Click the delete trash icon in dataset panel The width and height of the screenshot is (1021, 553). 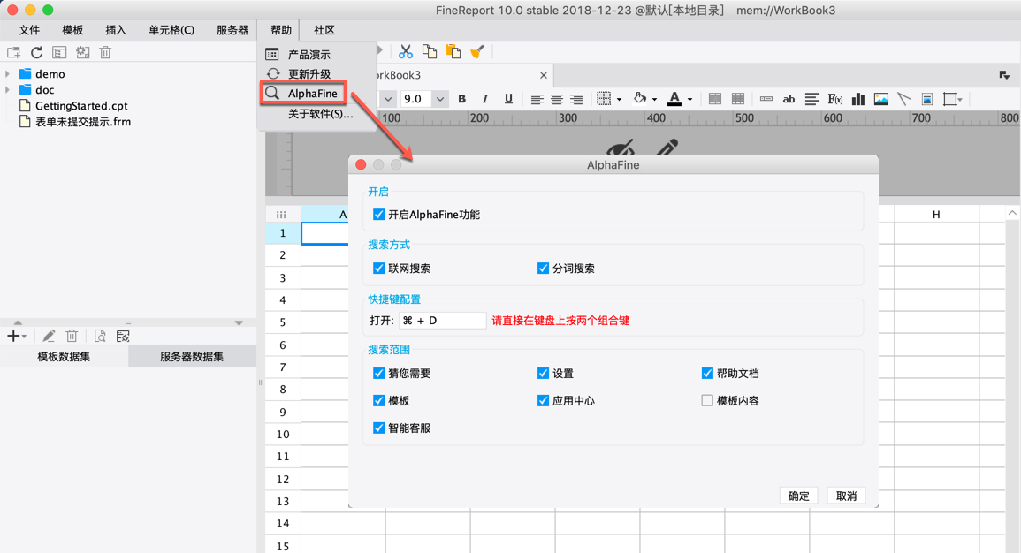[x=72, y=336]
